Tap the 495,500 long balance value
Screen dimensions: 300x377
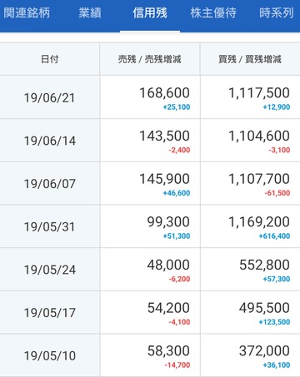[x=264, y=308]
